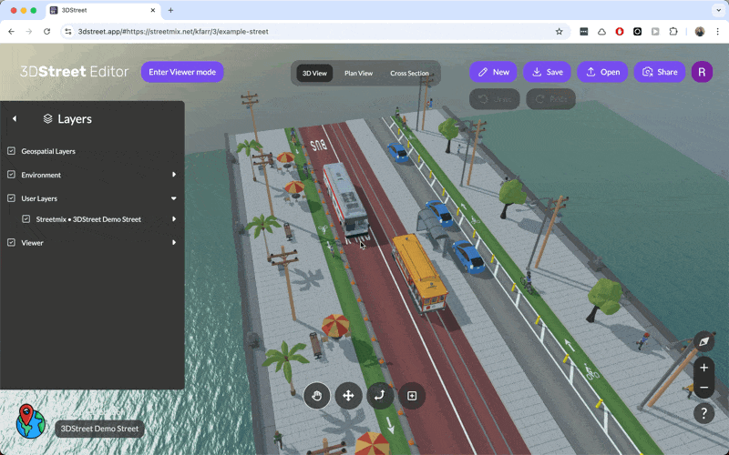Zoom in with the plus button
729x455 pixels.
point(703,368)
